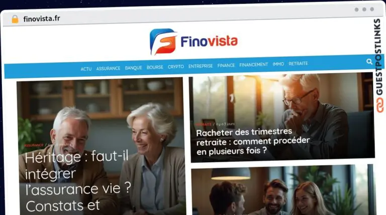The width and height of the screenshot is (386, 215).
Task: Open the ACTU menu item
Action: click(x=86, y=69)
